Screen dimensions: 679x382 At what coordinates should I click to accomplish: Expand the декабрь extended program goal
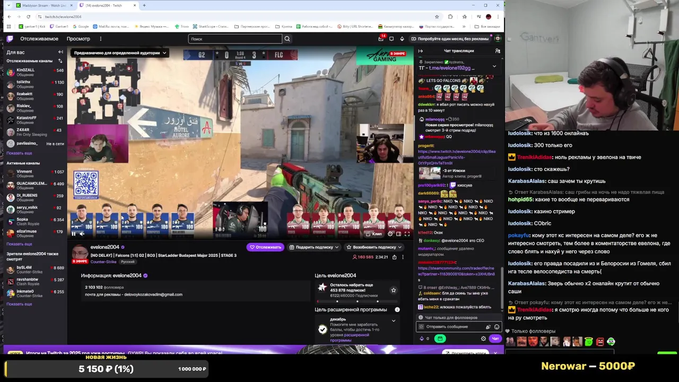pyautogui.click(x=393, y=320)
